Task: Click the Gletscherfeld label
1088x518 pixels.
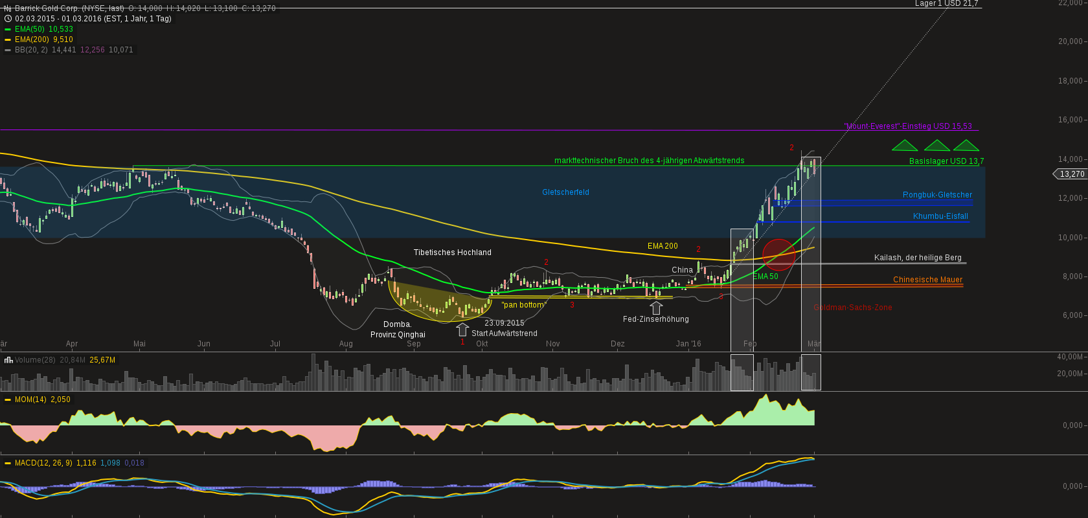Action: (565, 192)
